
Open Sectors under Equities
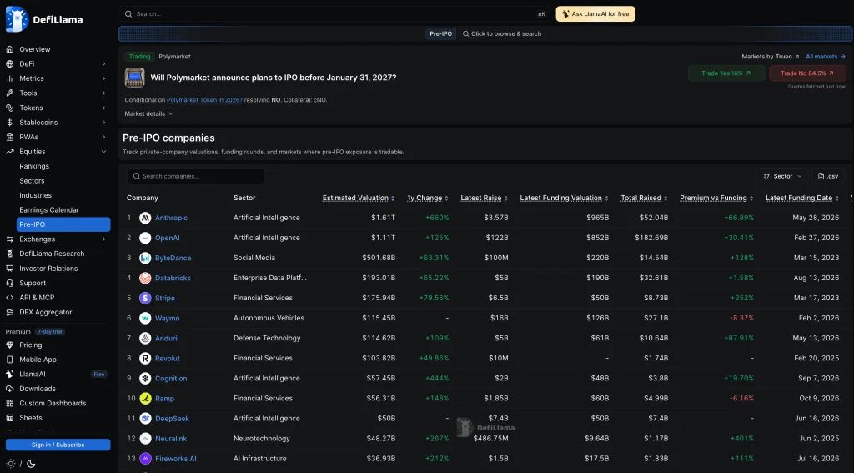pos(33,181)
